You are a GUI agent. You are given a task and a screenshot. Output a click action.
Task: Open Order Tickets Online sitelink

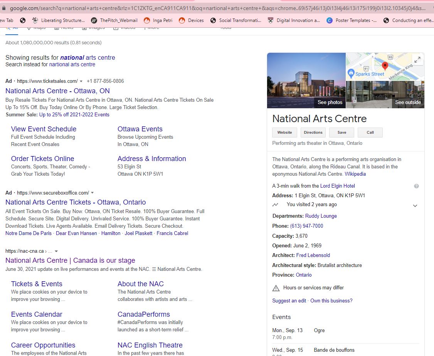tap(42, 158)
